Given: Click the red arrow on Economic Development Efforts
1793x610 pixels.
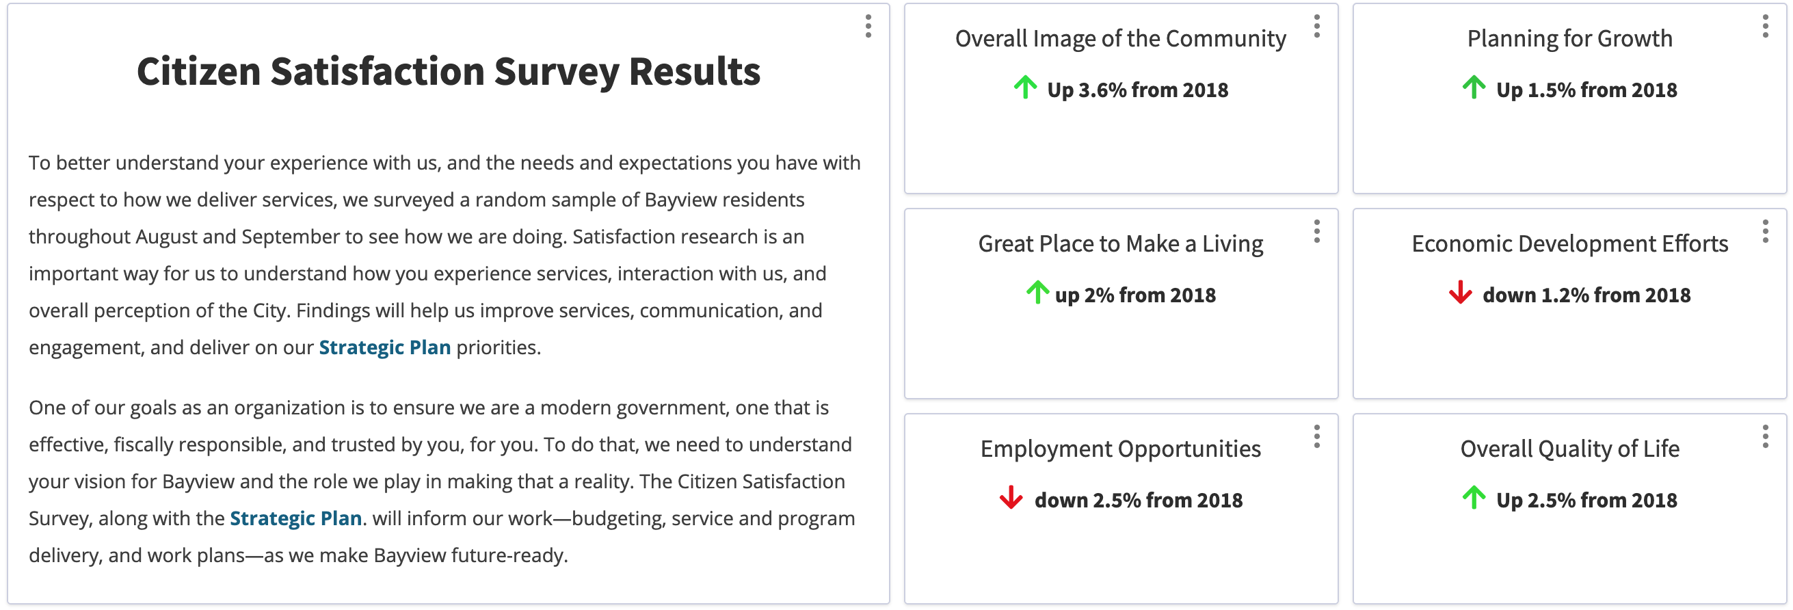Looking at the screenshot, I should (1459, 294).
